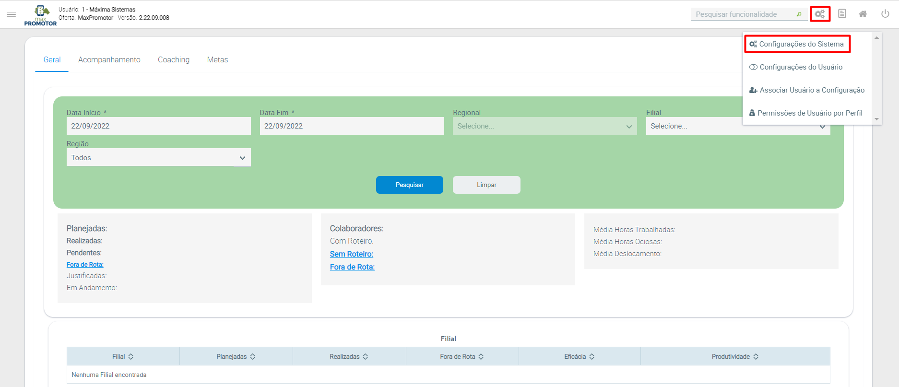The height and width of the screenshot is (387, 899).
Task: Choose Permissões de Usuário por Perfil
Action: click(809, 113)
